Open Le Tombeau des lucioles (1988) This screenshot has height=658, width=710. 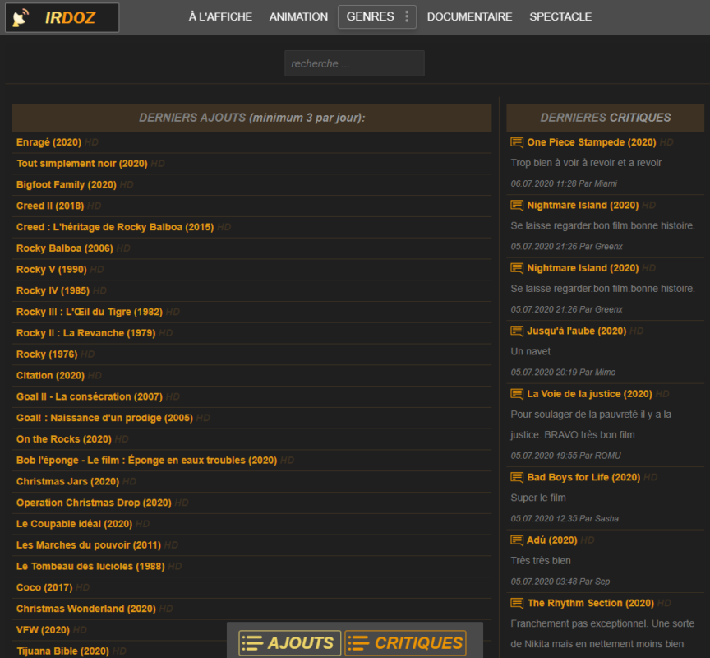point(90,567)
